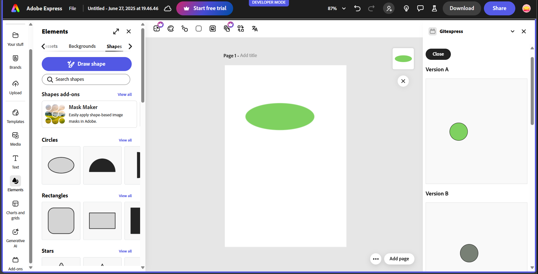The height and width of the screenshot is (274, 538).
Task: Open the page more options menu
Action: 376,259
